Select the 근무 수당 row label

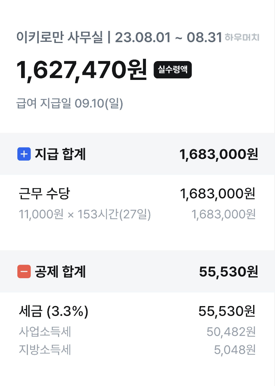pyautogui.click(x=44, y=194)
